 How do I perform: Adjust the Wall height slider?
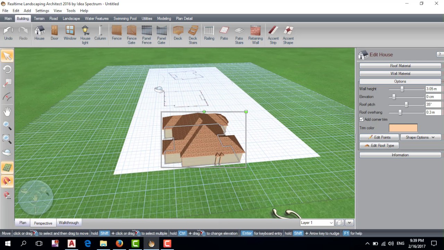(402, 89)
